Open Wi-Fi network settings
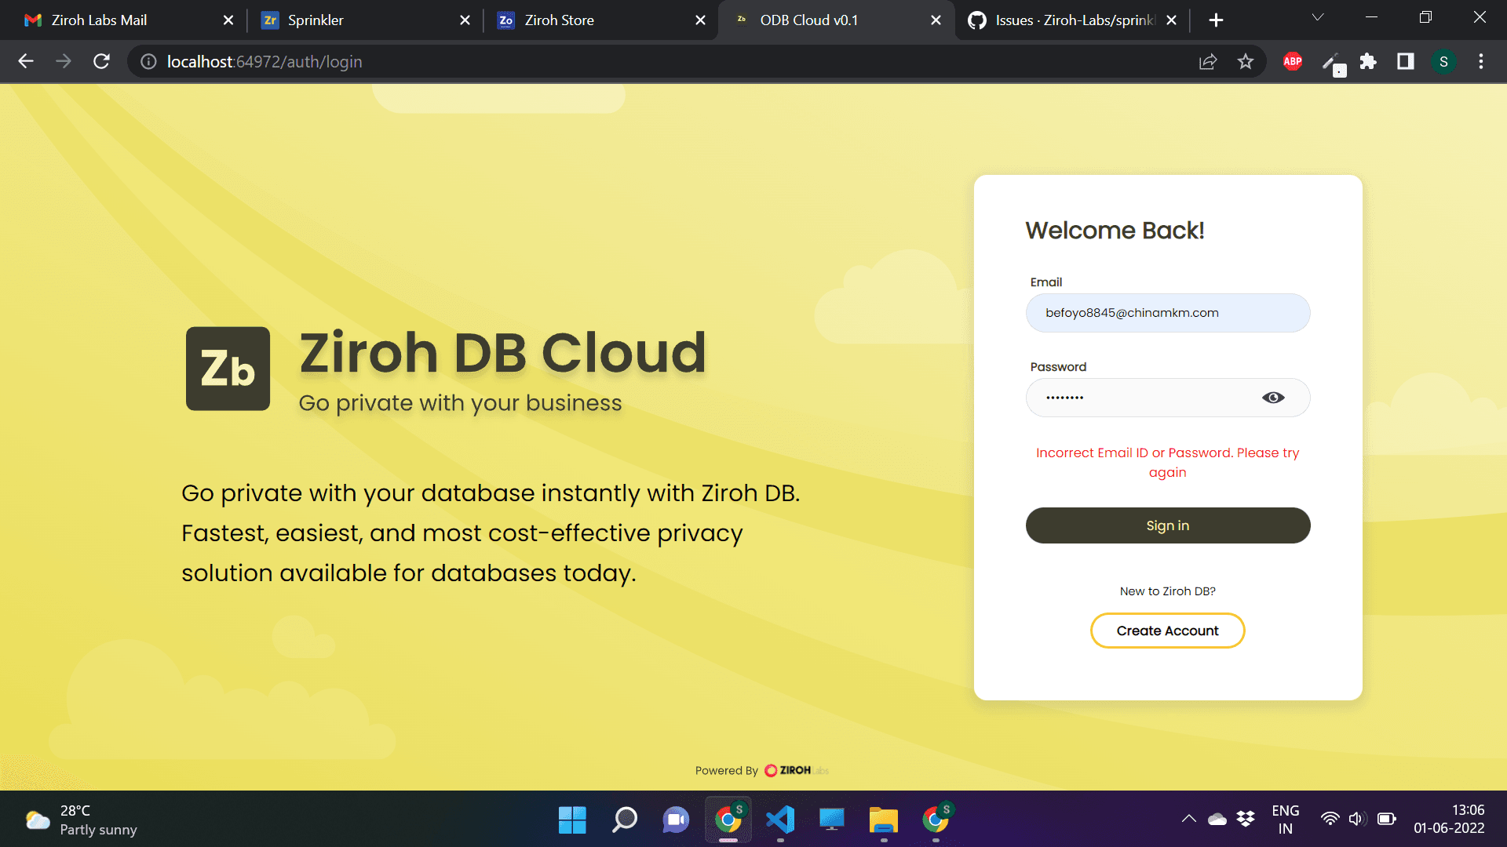Viewport: 1507px width, 847px height. click(1330, 820)
